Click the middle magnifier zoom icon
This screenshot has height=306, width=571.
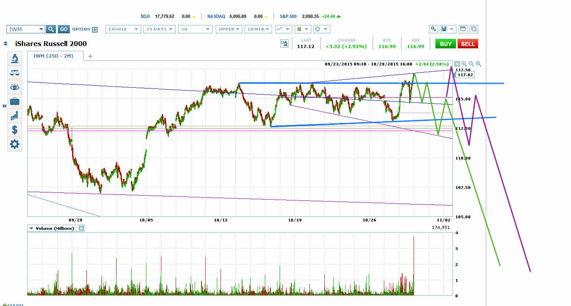[471, 64]
